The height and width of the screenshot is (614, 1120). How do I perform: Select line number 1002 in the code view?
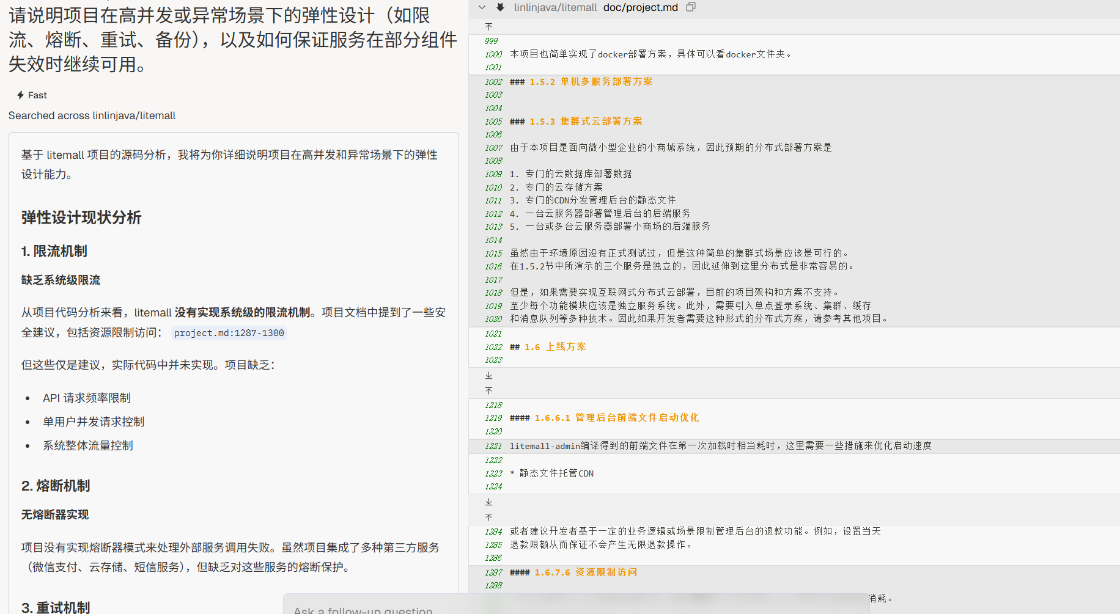(493, 82)
